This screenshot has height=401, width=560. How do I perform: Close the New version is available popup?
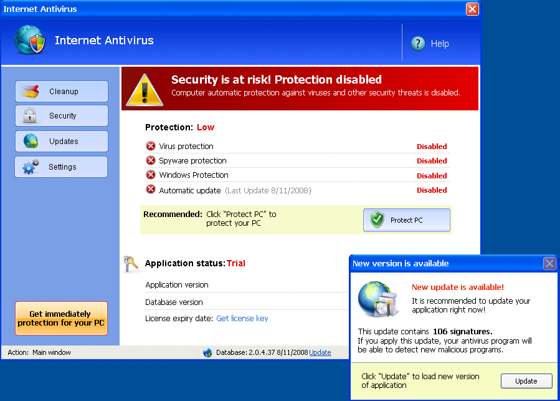[x=549, y=263]
